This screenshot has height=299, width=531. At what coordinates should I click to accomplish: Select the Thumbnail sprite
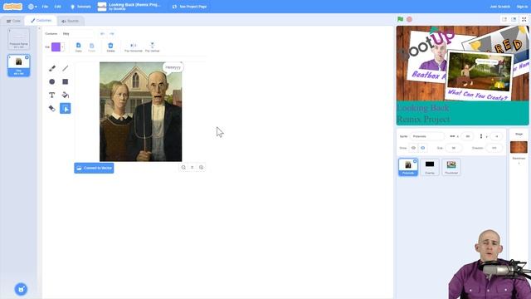click(x=451, y=167)
